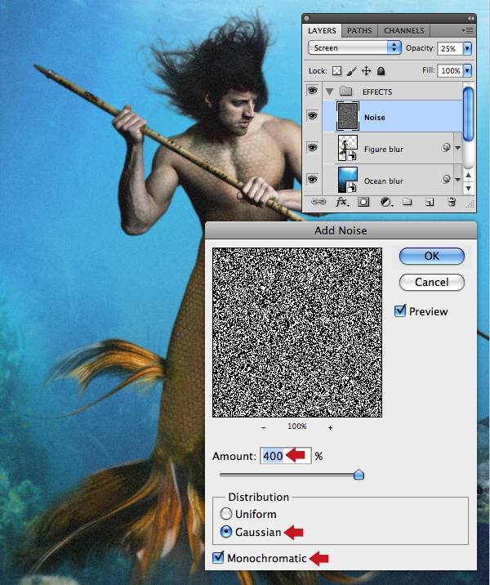Close the Layers panel via top-left circle

click(x=306, y=18)
